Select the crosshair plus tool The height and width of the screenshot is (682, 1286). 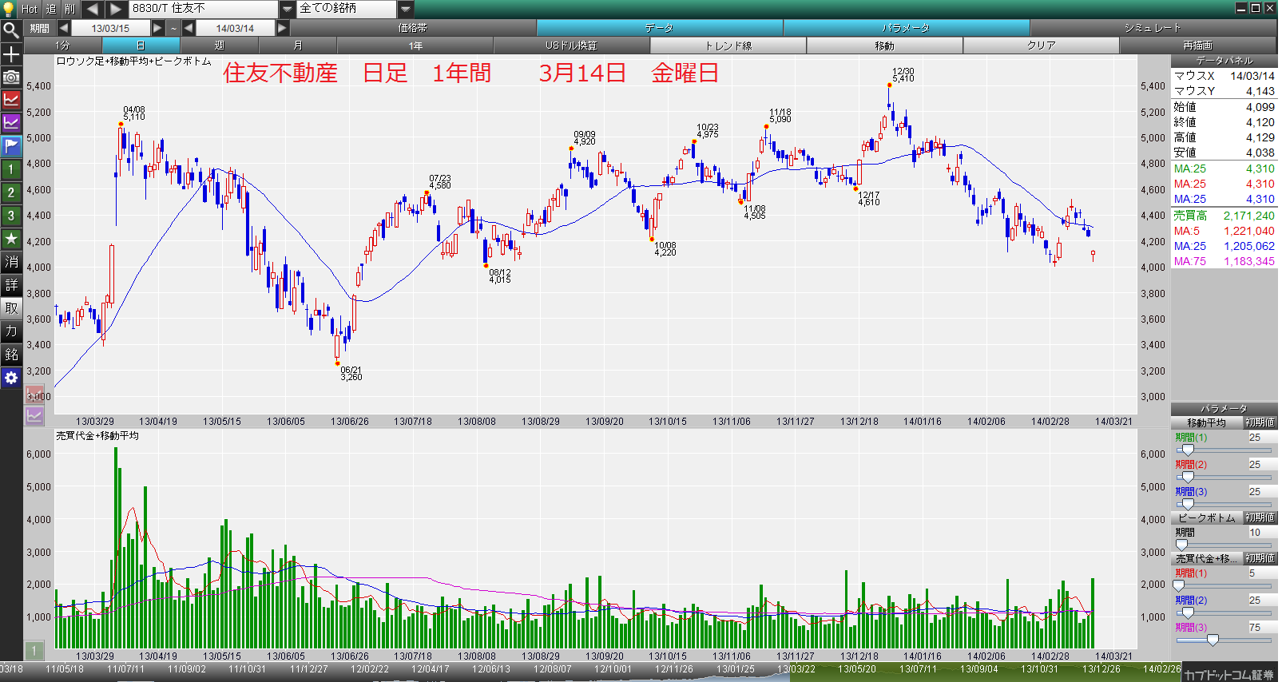click(11, 54)
